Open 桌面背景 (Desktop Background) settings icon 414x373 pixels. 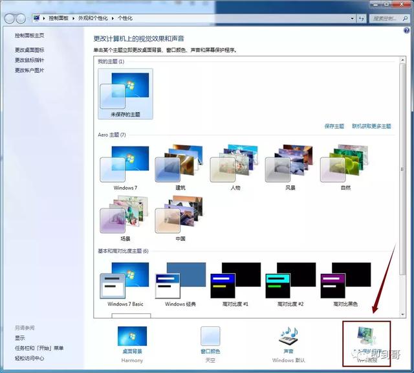[x=132, y=337]
